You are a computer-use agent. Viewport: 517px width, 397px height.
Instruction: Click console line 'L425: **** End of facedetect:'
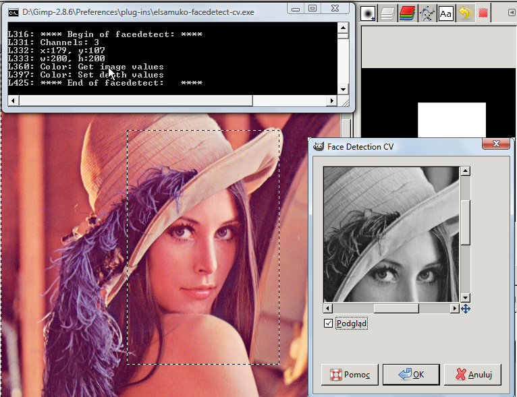pos(105,83)
